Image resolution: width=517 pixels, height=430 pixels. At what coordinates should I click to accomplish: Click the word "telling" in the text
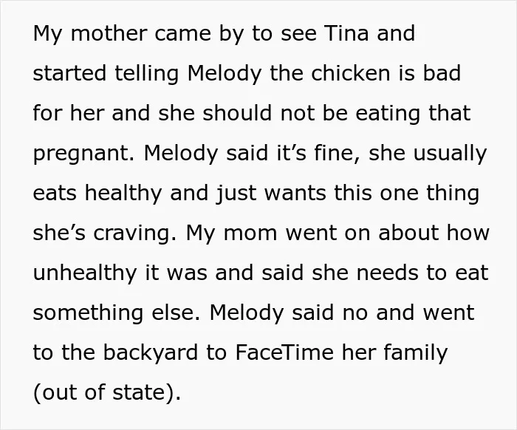[x=147, y=74]
